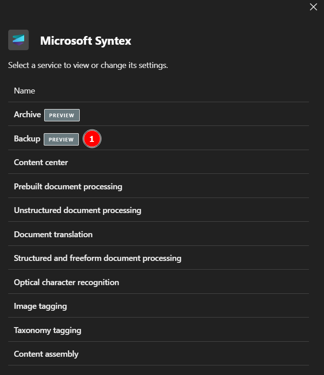Select the Image tagging service
Image resolution: width=324 pixels, height=375 pixels.
41,306
